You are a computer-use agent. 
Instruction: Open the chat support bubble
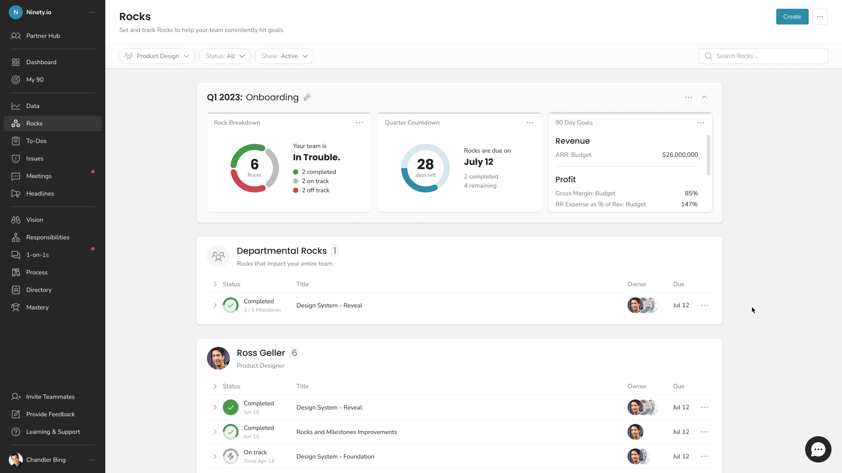(818, 449)
